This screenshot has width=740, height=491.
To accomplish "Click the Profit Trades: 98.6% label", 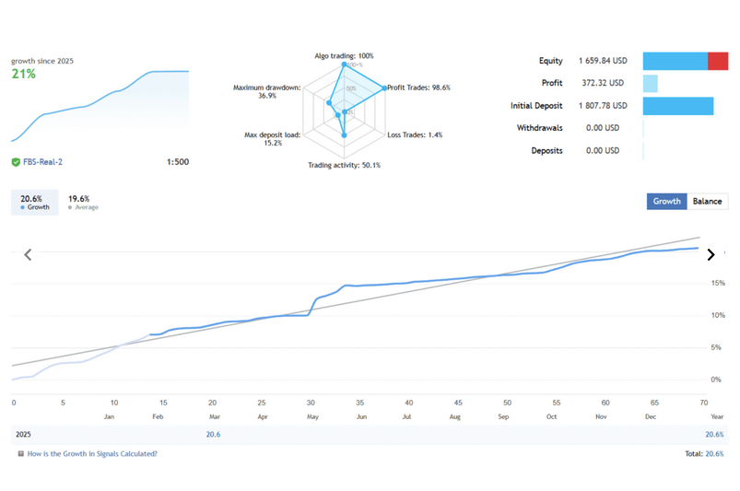I will coord(418,88).
